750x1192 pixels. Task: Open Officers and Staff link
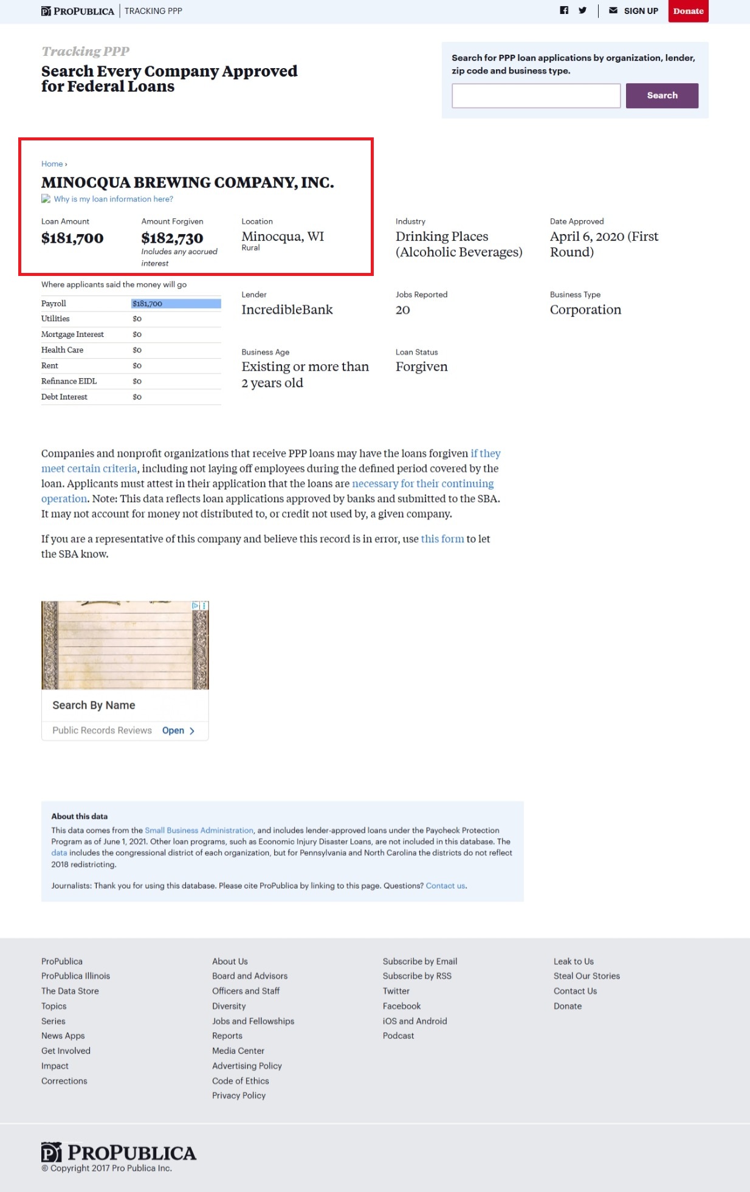(x=246, y=991)
